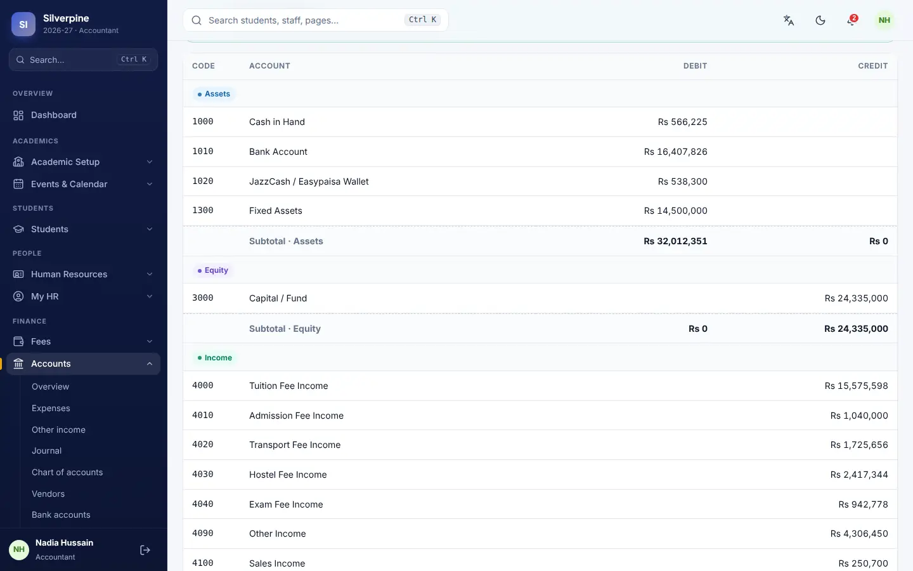
Task: Click the Dashboard grid icon
Action: [x=18, y=115]
